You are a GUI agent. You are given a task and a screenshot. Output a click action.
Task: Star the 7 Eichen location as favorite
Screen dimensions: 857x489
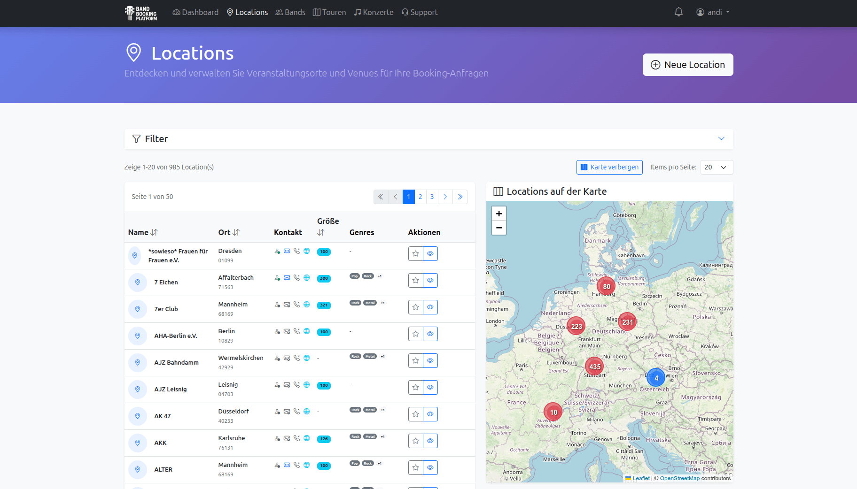click(x=415, y=281)
